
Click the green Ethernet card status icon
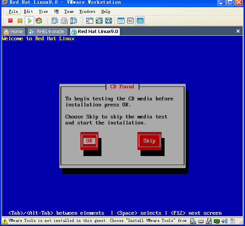[217, 221]
